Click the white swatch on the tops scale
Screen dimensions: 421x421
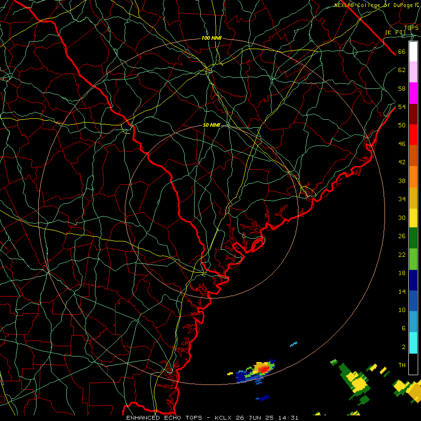point(413,51)
